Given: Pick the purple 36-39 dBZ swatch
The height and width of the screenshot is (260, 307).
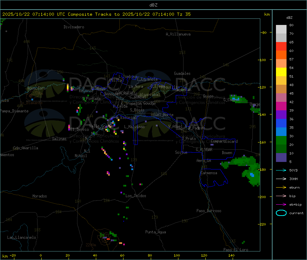Looking at the screenshot, I should 281,115.
